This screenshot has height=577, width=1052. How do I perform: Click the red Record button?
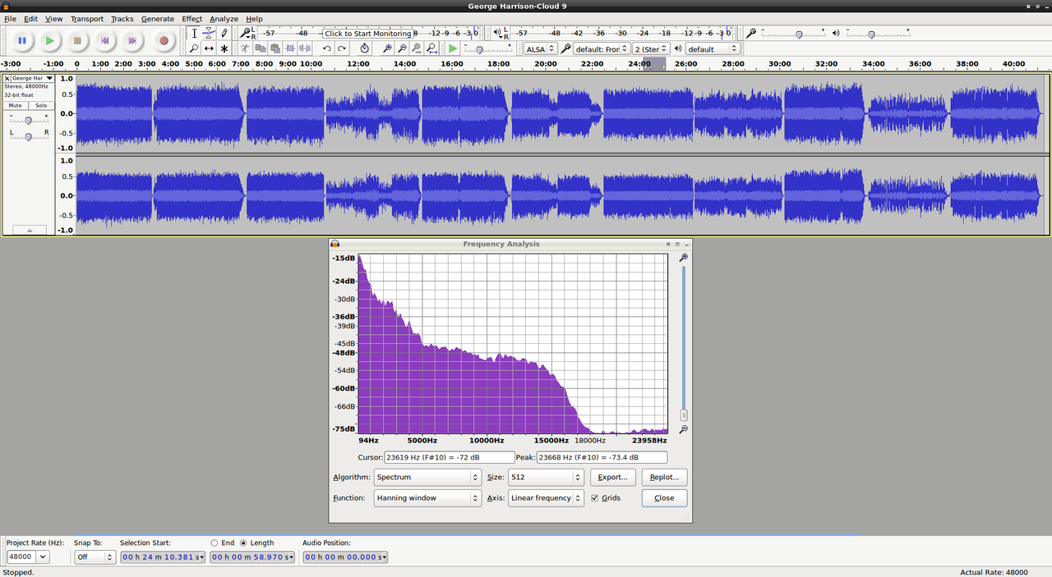pyautogui.click(x=164, y=40)
